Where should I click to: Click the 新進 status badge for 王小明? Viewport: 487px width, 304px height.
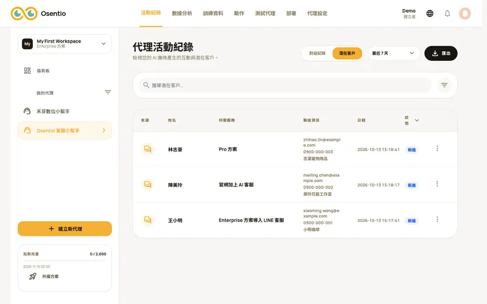(x=412, y=221)
